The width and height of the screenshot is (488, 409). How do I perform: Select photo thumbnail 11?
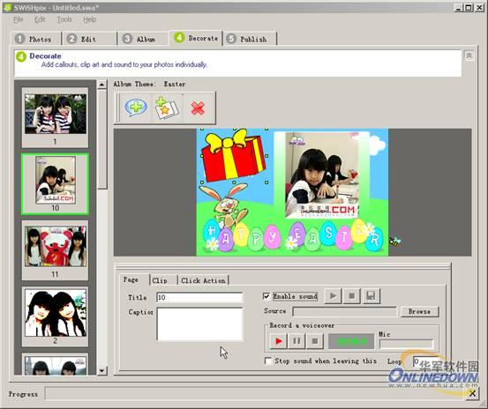55,250
